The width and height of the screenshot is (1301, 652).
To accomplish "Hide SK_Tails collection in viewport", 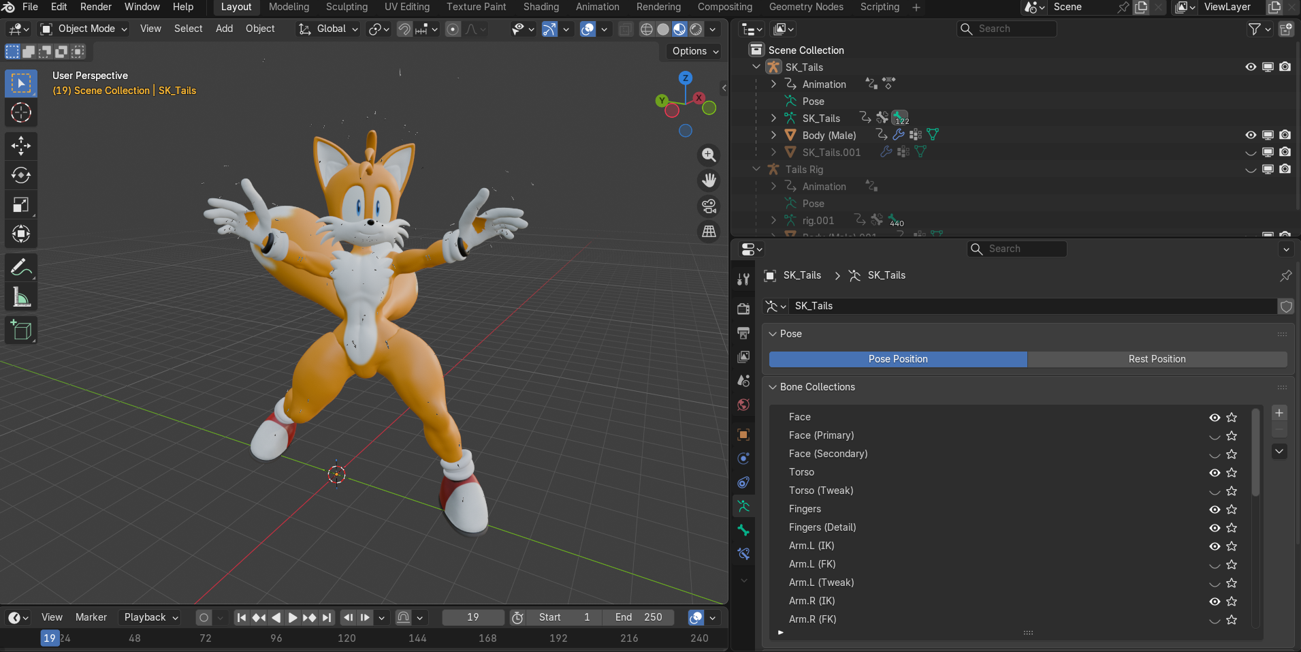I will point(1251,67).
